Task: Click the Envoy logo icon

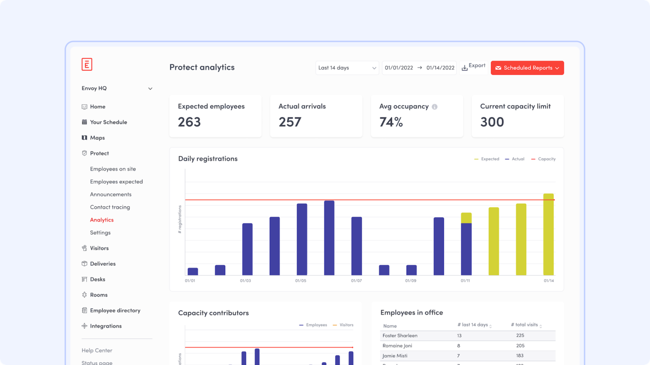Action: coord(87,65)
